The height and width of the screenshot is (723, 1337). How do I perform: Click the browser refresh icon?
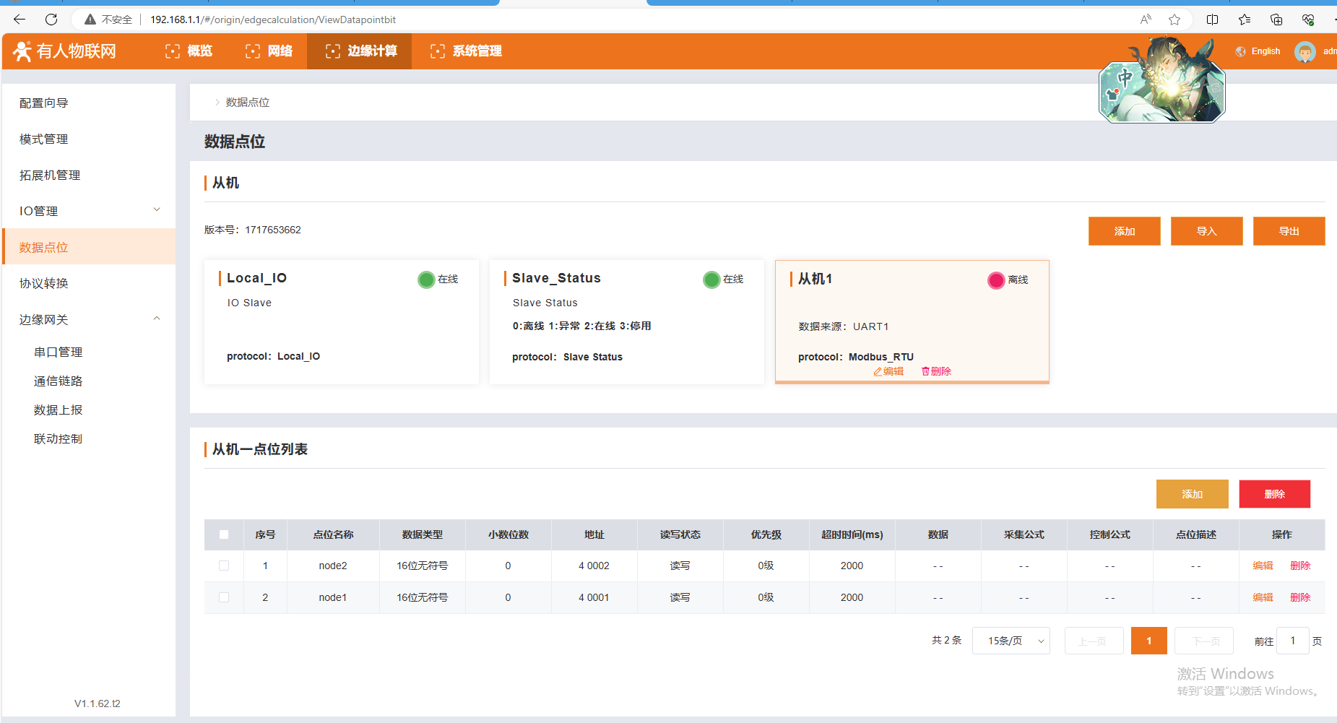(x=51, y=20)
